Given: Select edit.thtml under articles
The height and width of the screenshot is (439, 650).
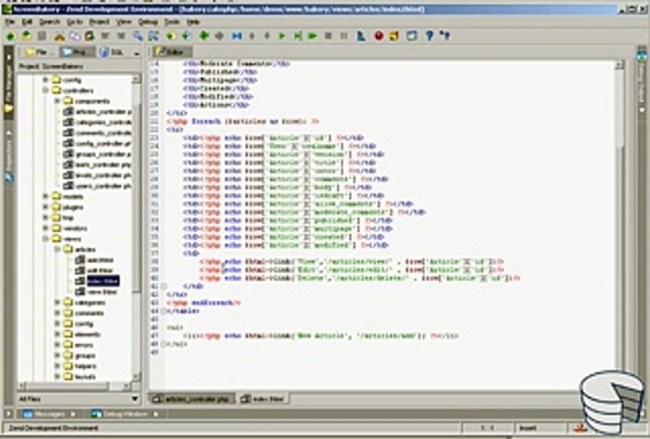Looking at the screenshot, I should (x=94, y=271).
